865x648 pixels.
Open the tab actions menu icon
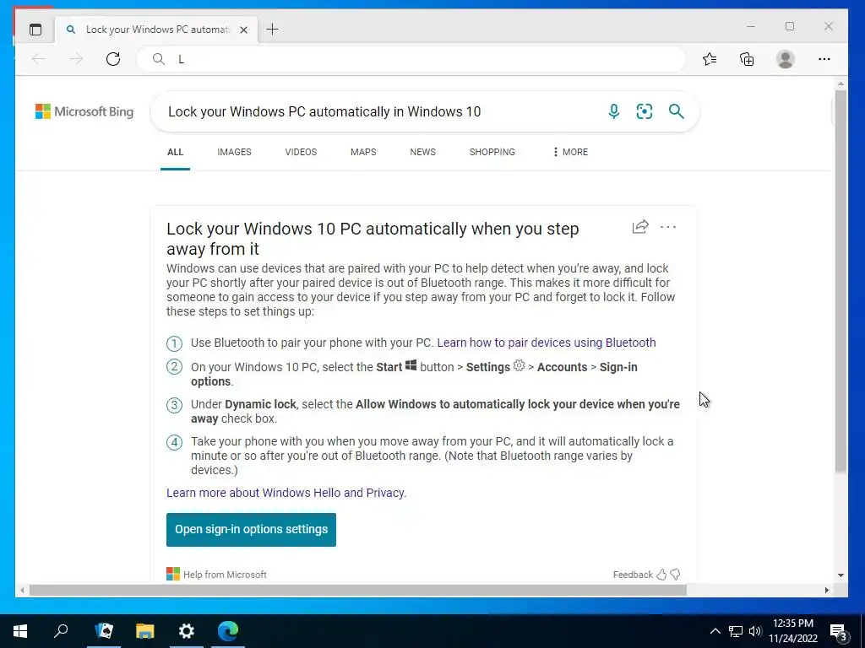[35, 30]
